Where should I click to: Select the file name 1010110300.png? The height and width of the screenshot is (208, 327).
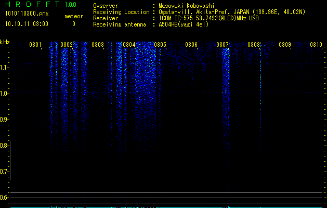tap(27, 14)
